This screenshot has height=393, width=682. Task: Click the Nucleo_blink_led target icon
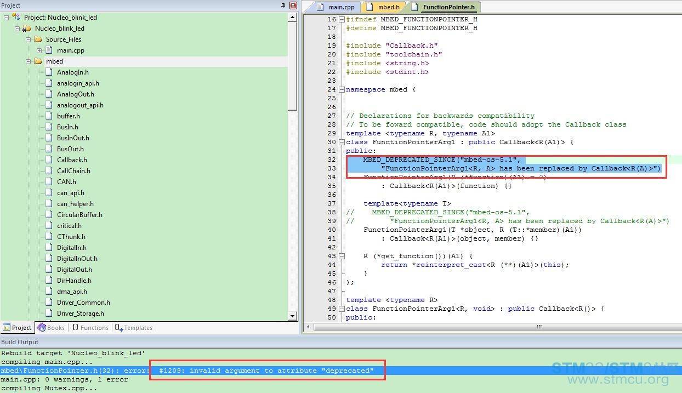tap(27, 29)
